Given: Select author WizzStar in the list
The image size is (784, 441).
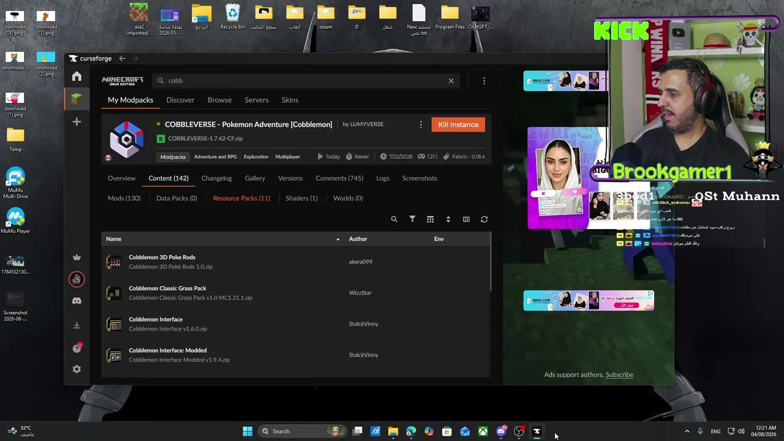Looking at the screenshot, I should [x=360, y=293].
